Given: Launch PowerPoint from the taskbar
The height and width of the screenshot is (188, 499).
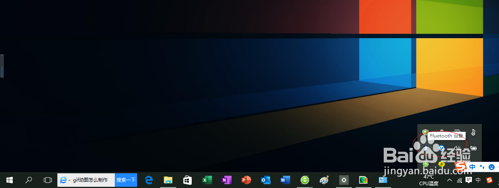Looking at the screenshot, I should (246, 180).
